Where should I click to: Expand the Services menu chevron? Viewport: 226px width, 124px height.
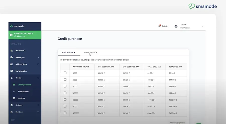38,112
